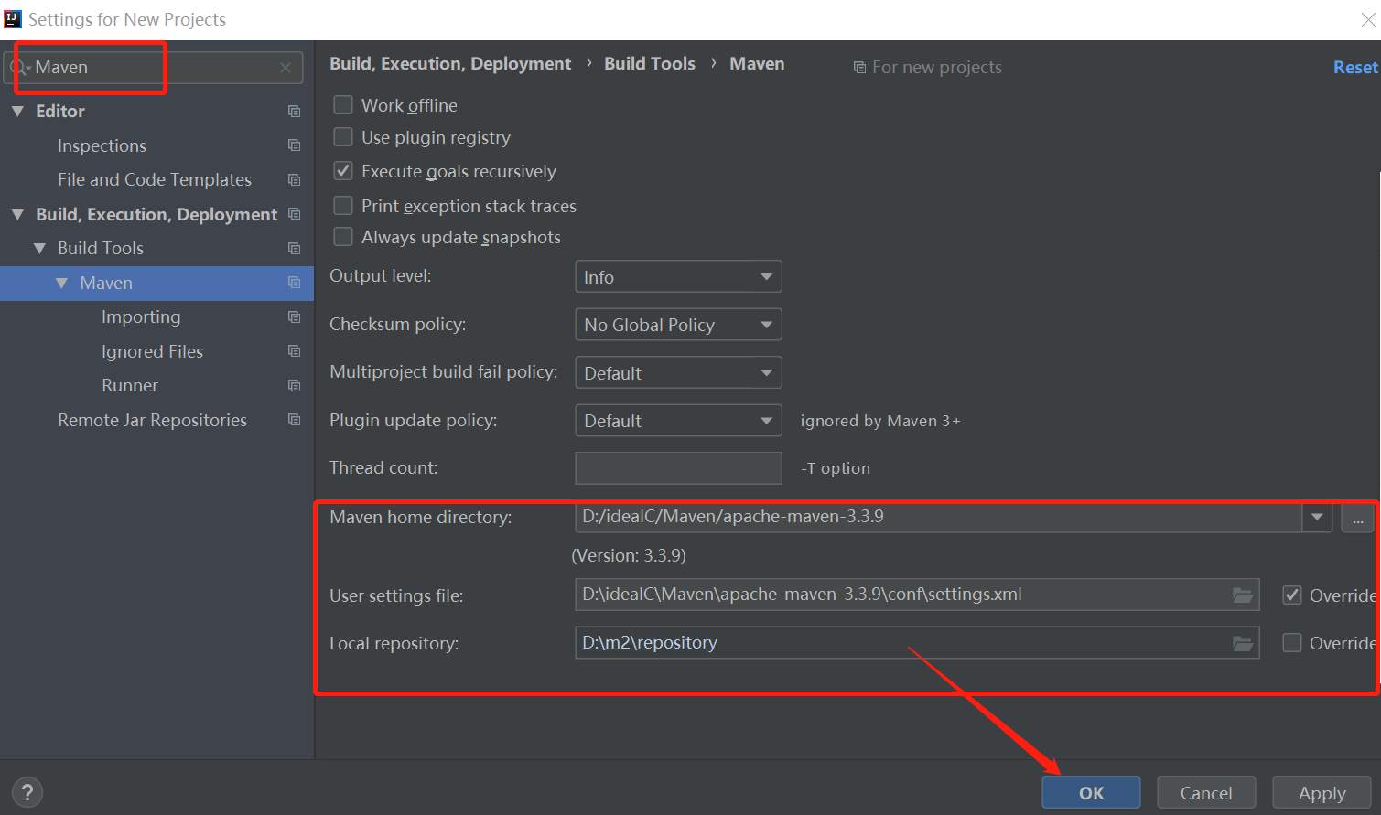Click project-level icon beside Remote Jar Repositories
1381x815 pixels.
[294, 420]
